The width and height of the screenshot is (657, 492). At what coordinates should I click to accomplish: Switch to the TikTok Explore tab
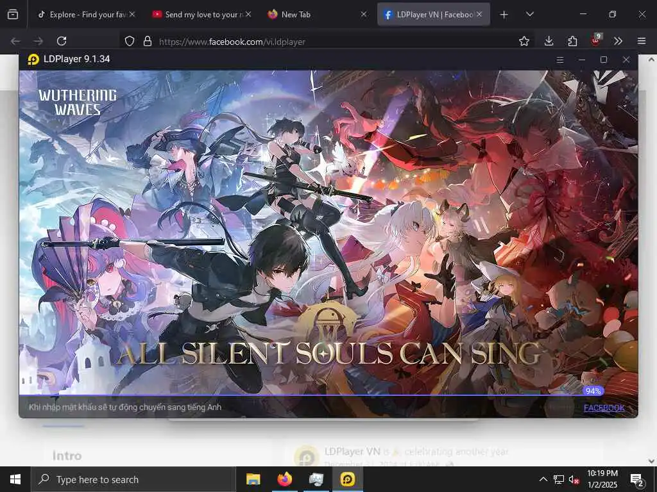point(86,14)
